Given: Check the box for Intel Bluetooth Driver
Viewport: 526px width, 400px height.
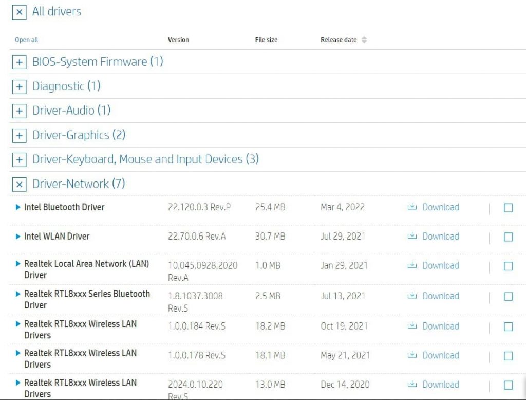Looking at the screenshot, I should (509, 208).
